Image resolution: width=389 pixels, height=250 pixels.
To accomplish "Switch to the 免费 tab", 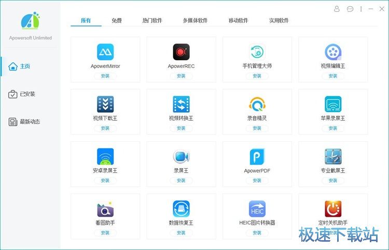I will [117, 21].
